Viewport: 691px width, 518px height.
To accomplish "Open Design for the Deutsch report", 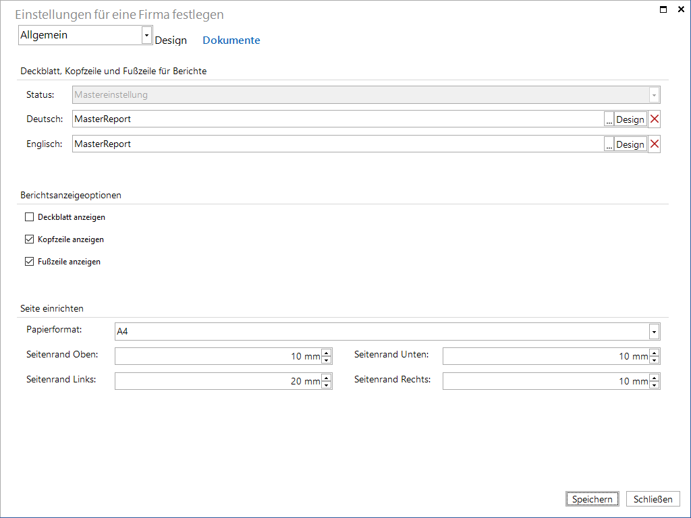I will point(630,119).
